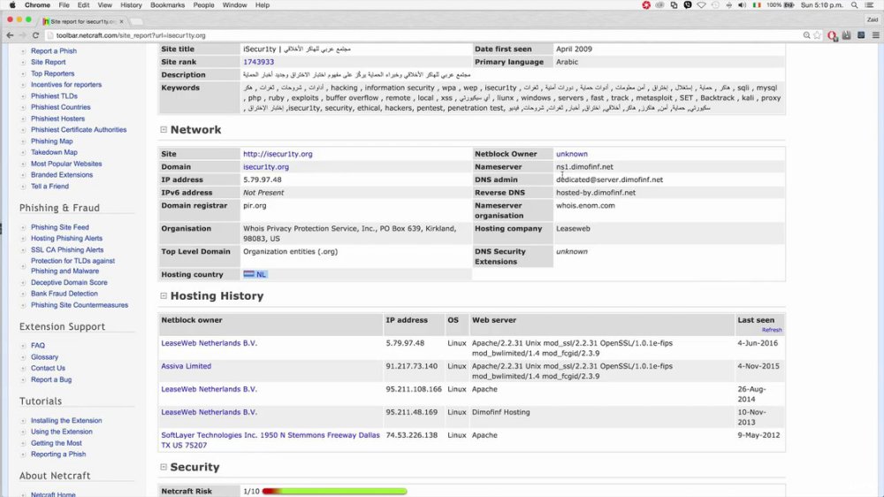The width and height of the screenshot is (884, 497).
Task: Open the View menu
Action: point(105,5)
